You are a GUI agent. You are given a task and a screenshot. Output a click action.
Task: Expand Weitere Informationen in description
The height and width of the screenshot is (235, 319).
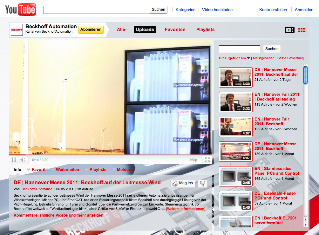coord(186,209)
